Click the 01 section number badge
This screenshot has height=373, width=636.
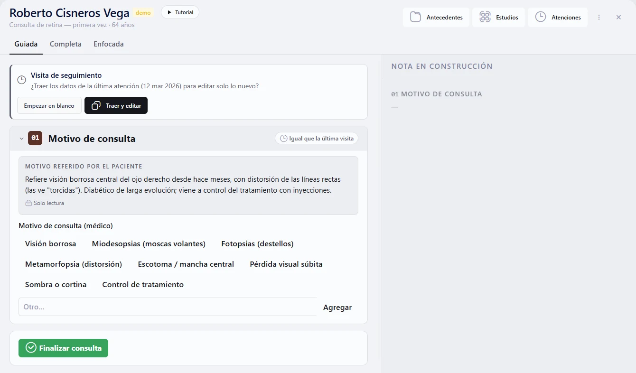point(35,138)
